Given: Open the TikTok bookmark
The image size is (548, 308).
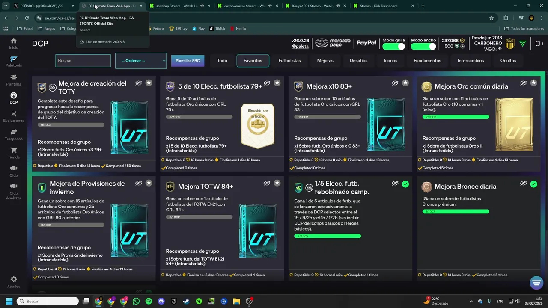Looking at the screenshot, I should coord(217,28).
